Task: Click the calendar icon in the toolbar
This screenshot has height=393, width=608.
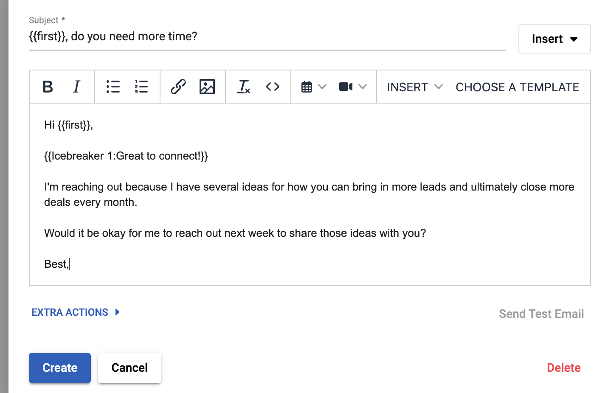Action: [x=307, y=87]
